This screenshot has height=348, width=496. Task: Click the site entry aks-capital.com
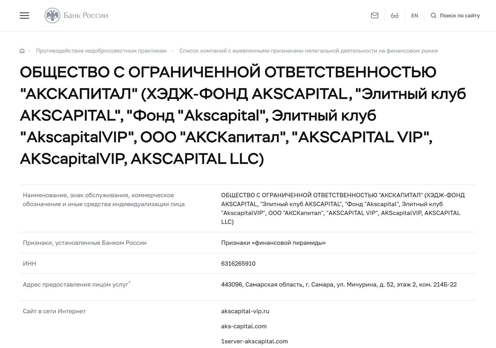click(x=244, y=326)
